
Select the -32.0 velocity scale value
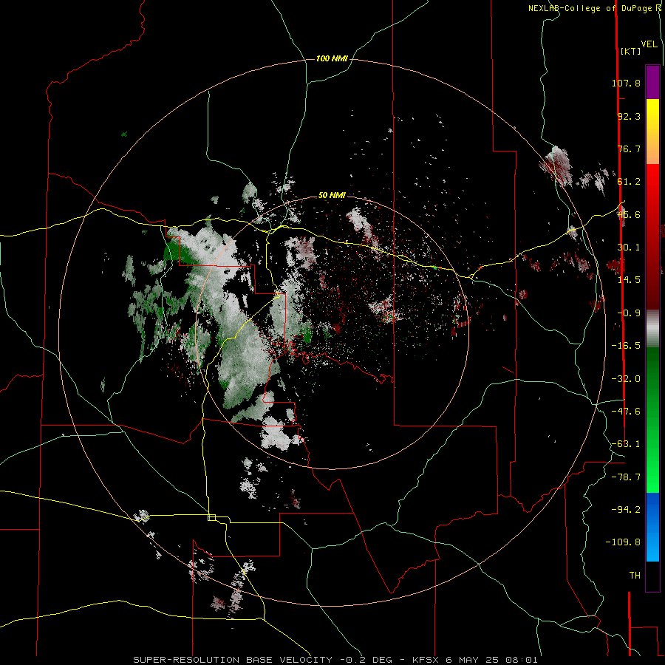626,379
